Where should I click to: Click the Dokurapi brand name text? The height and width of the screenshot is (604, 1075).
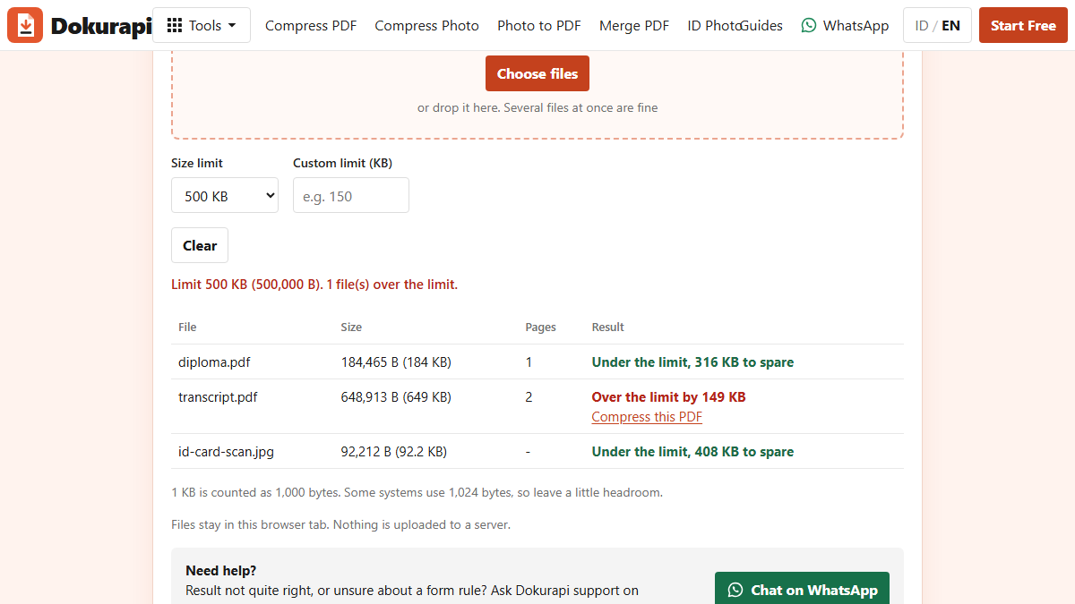click(101, 26)
